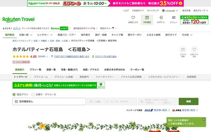Viewport: 211px width, 132px height.
Task: Click the calendar icon in date field
Action: [x=16, y=101]
